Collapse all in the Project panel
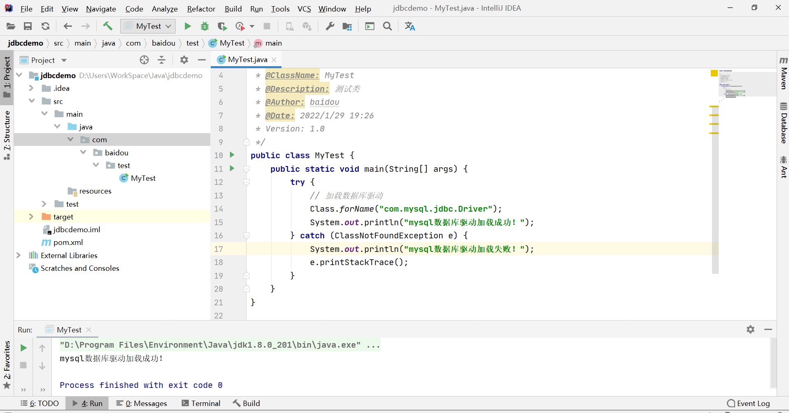The image size is (789, 413). [x=162, y=60]
